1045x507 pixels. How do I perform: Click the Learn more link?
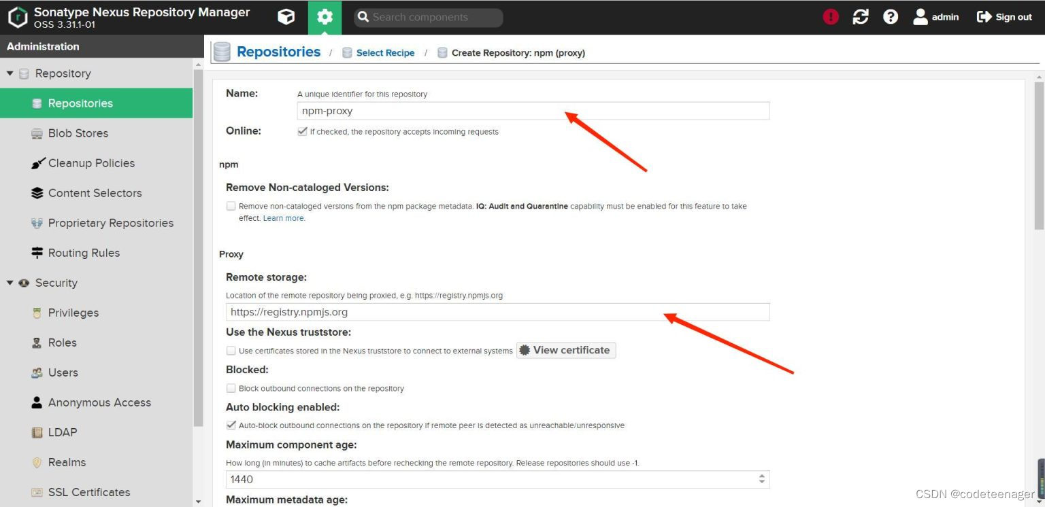(284, 218)
